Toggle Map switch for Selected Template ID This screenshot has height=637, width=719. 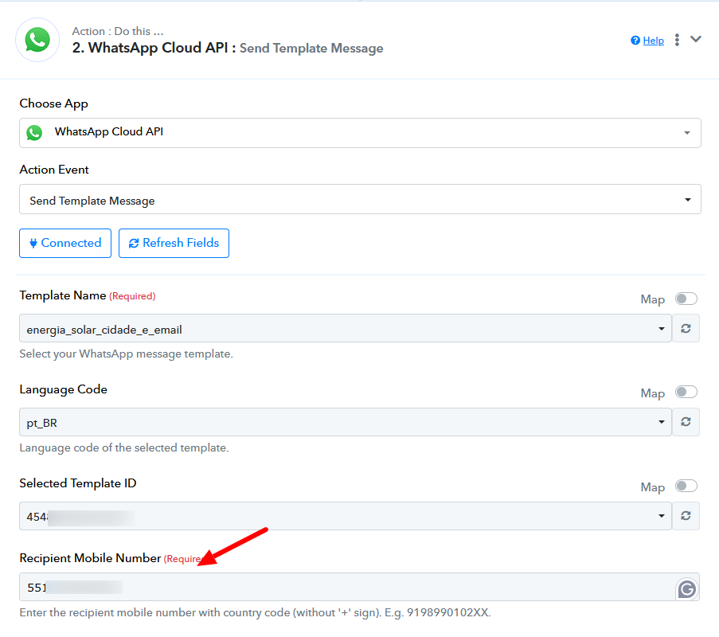click(x=686, y=486)
